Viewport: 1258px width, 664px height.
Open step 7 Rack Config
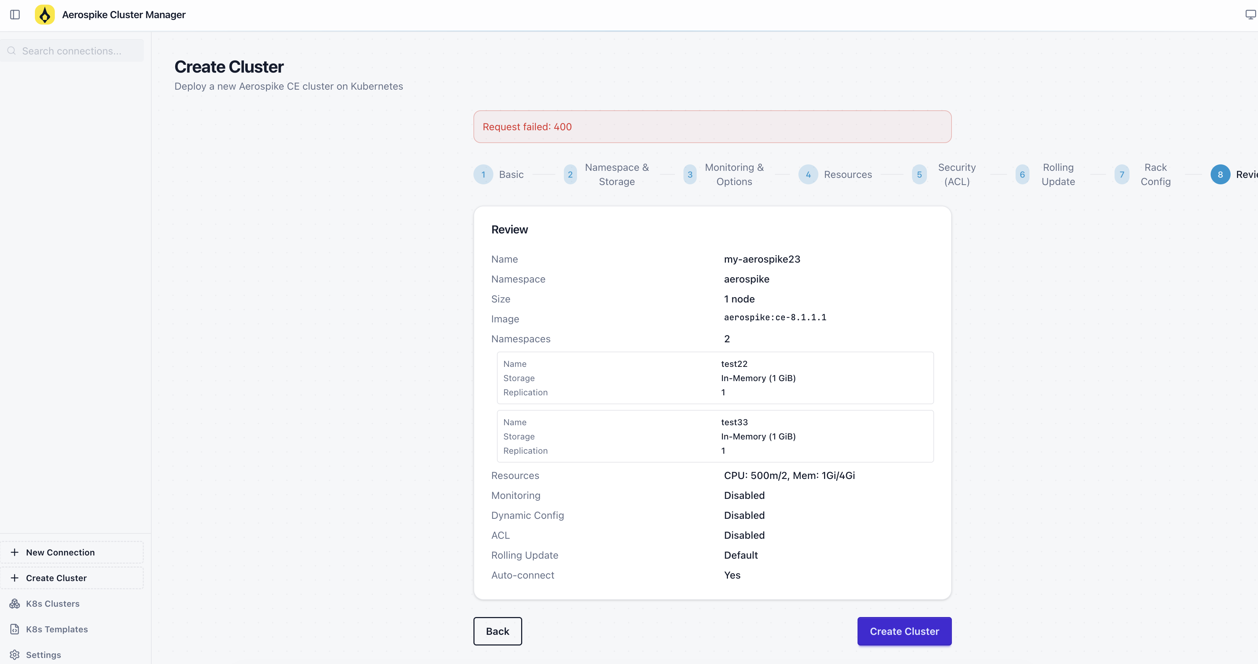pos(1122,174)
